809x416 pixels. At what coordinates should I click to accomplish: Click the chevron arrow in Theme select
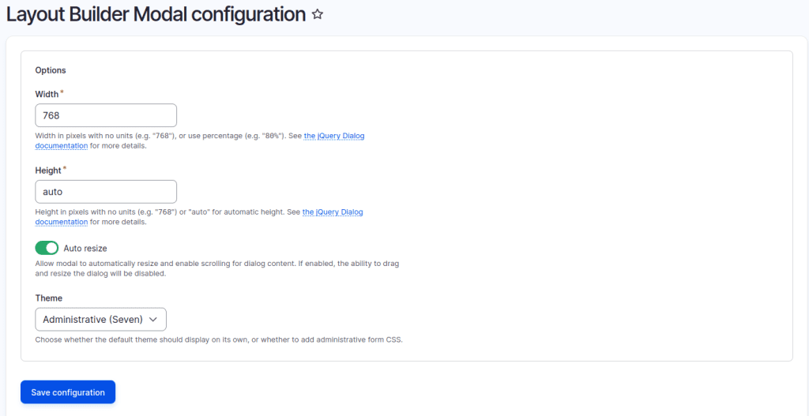pos(153,319)
